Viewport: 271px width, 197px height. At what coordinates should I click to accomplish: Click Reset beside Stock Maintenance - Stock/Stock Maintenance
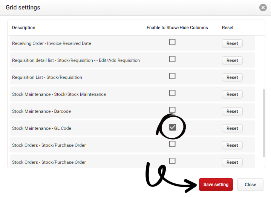coord(232,94)
